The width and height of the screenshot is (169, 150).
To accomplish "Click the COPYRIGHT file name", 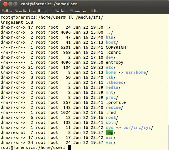I will click(x=117, y=47).
